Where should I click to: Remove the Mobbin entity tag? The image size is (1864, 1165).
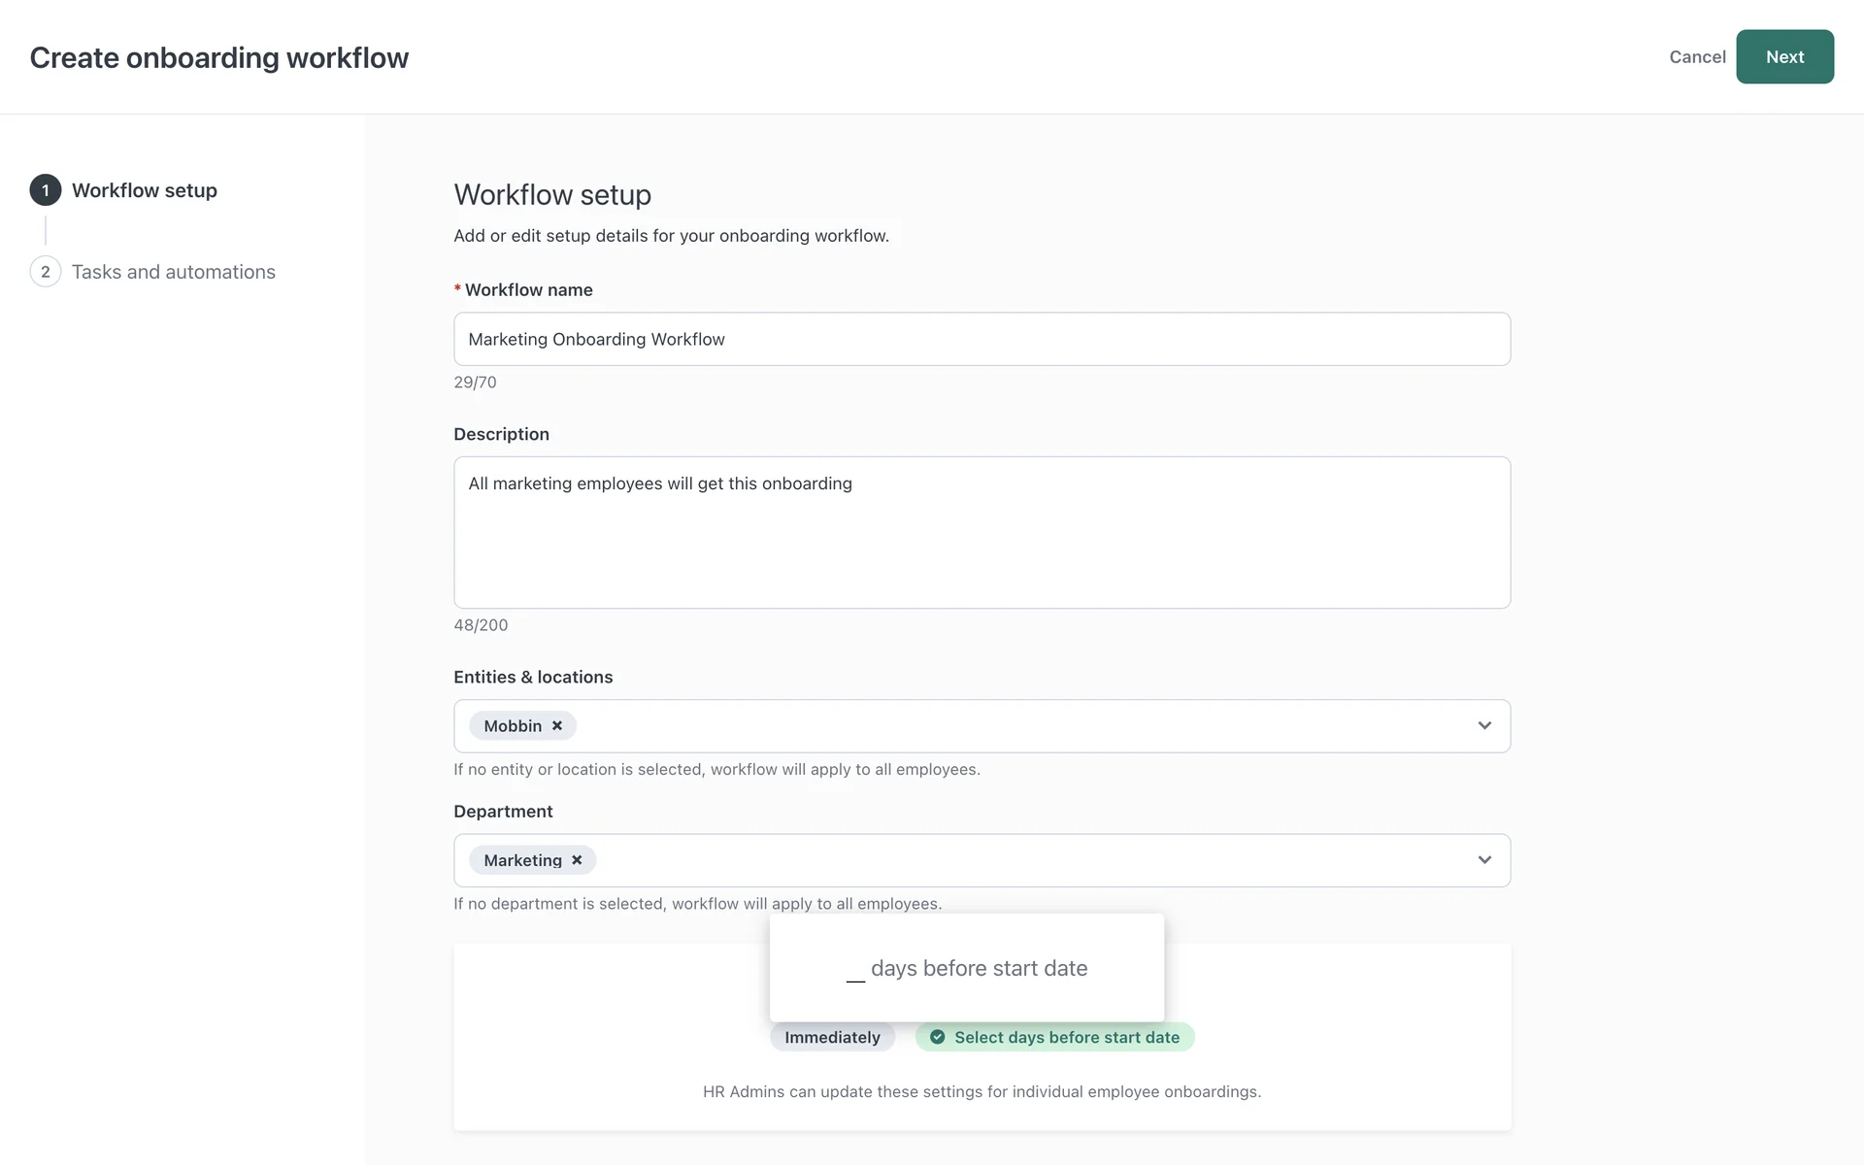click(557, 726)
